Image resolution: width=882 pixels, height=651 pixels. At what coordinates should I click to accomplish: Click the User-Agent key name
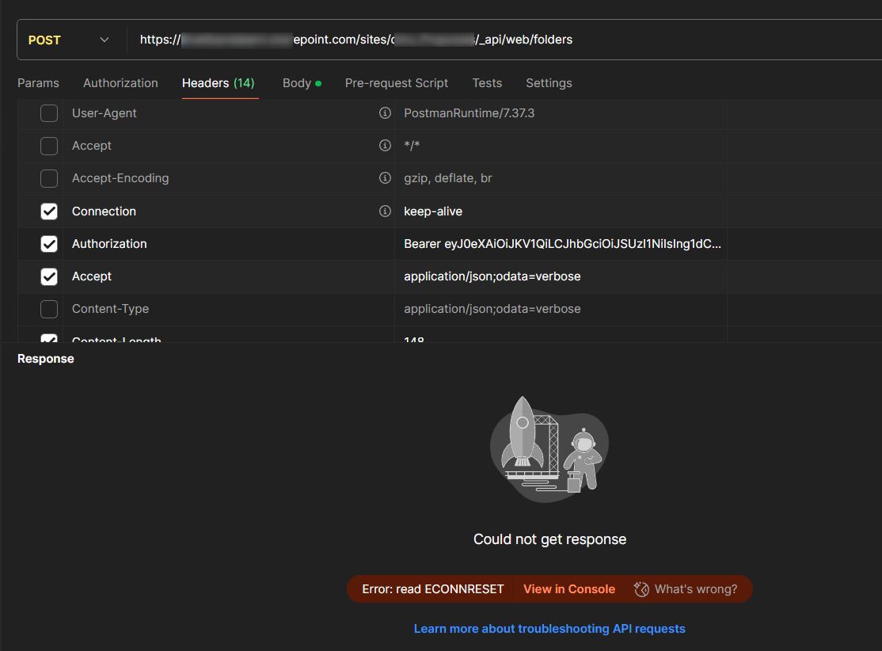click(x=104, y=113)
